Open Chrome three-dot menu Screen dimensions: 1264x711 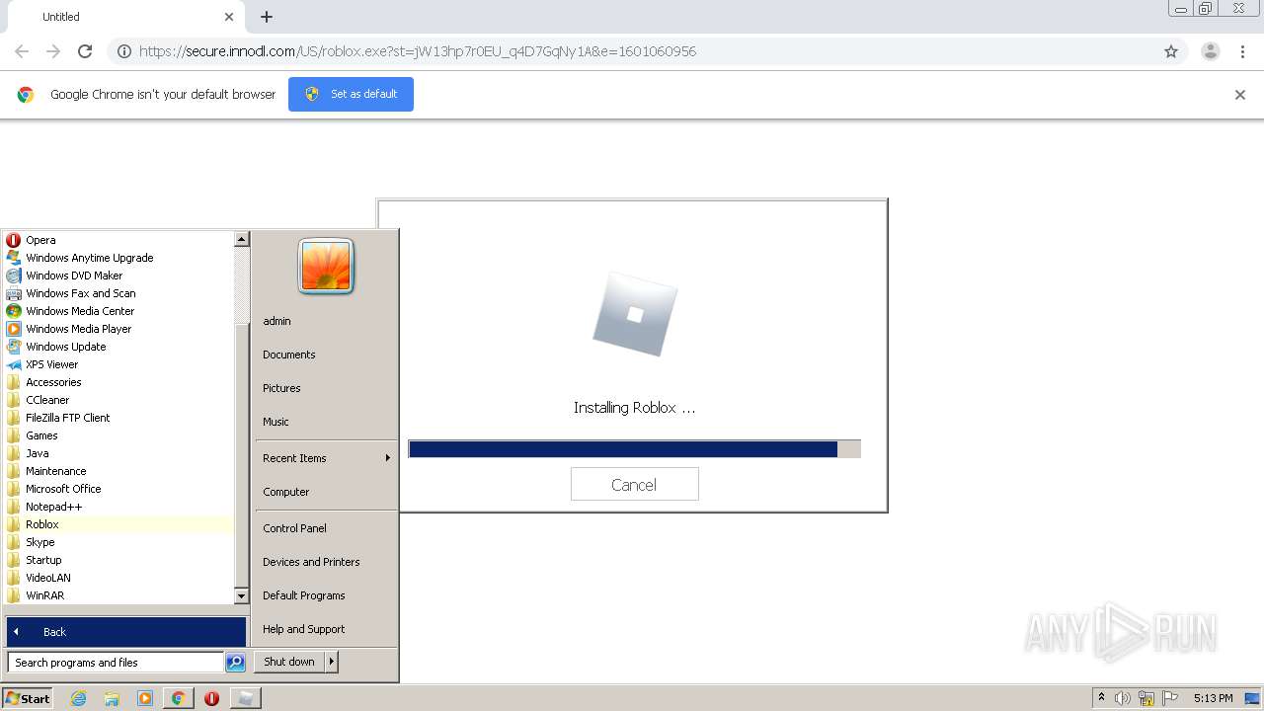pos(1243,51)
